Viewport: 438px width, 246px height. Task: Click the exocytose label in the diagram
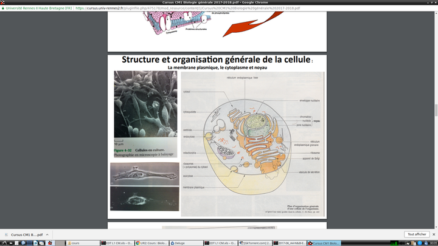point(188,176)
